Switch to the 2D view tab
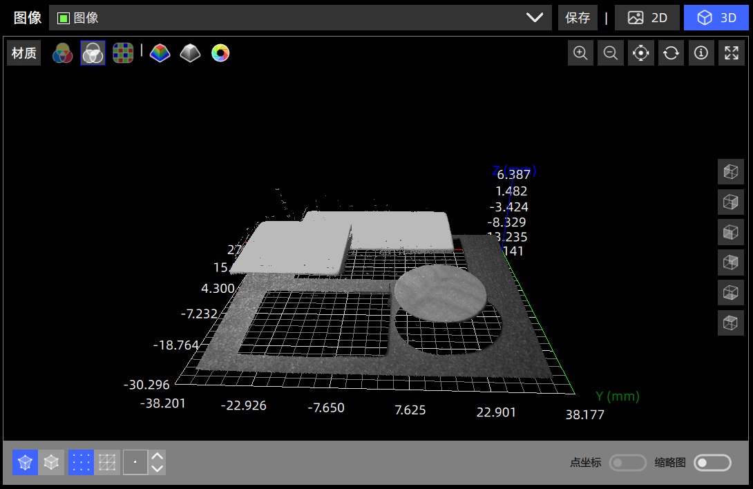Viewport: 753px width, 489px height. (x=647, y=18)
